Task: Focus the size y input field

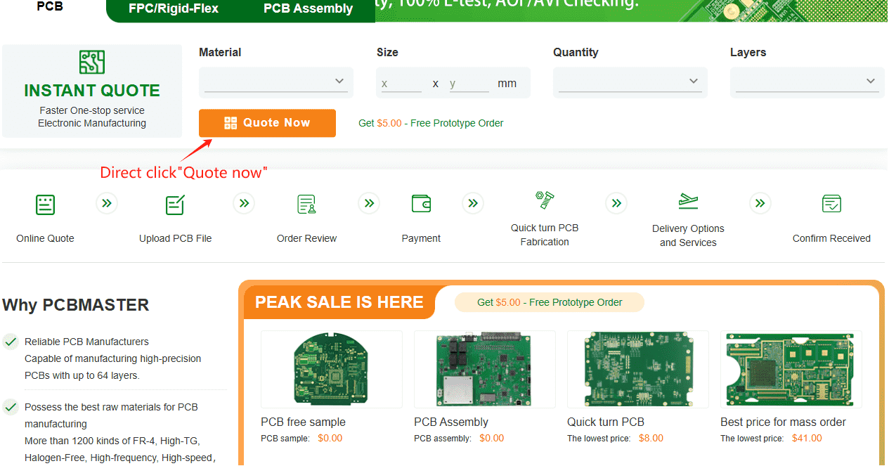Action: pos(469,84)
